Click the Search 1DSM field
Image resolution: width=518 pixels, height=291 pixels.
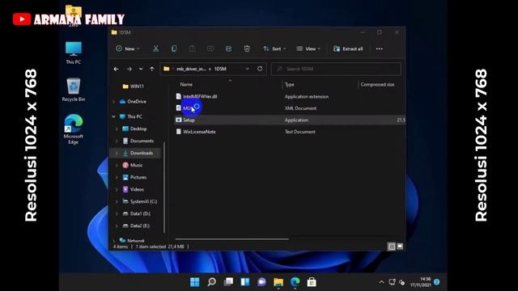pos(336,69)
